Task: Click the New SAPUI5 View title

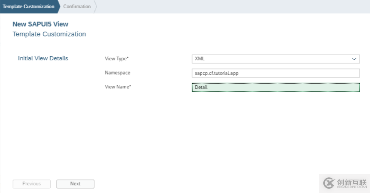Action: coord(40,24)
